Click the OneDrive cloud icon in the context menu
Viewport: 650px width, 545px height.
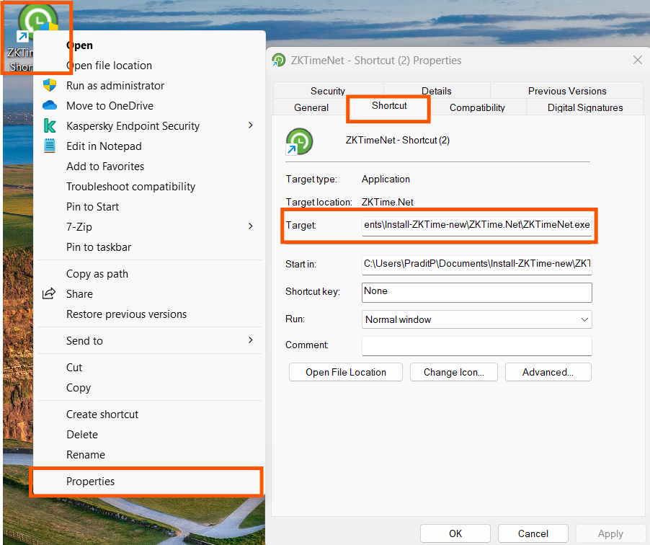pos(50,105)
